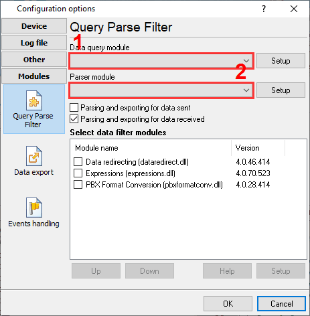
Task: Uncheck Parsing and exporting for data received
Action: point(74,119)
